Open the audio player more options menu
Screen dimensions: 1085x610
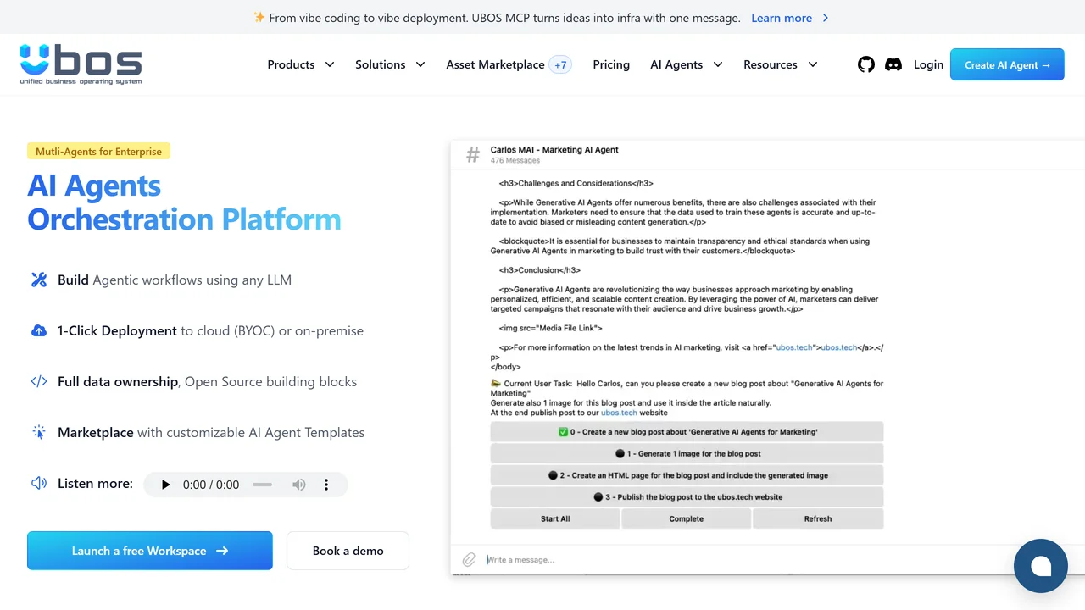326,485
